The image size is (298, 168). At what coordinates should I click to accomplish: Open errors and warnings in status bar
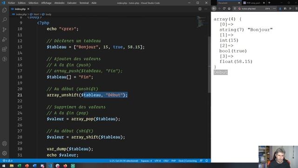tap(7, 161)
